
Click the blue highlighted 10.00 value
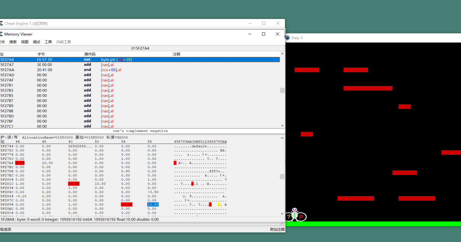point(153,204)
